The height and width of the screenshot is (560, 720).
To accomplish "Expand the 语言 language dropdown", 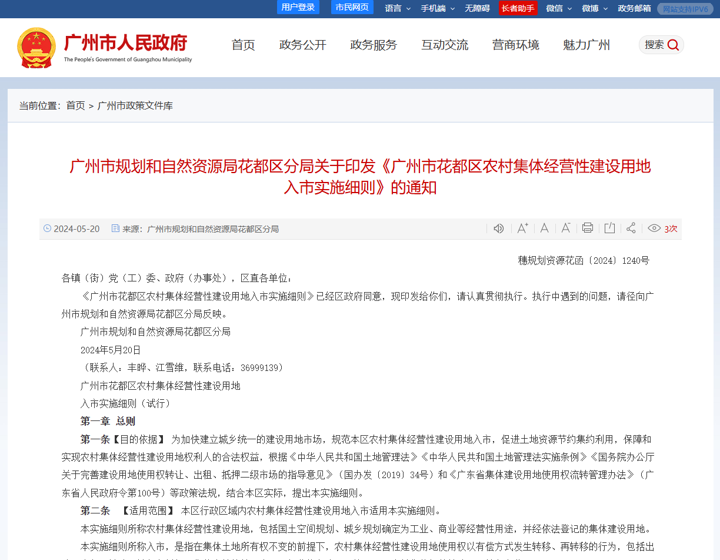I will tap(398, 8).
